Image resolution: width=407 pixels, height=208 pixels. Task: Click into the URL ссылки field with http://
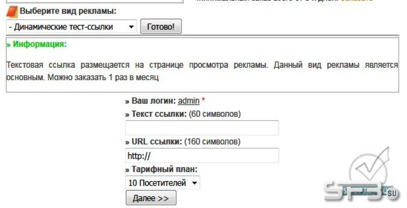202,155
